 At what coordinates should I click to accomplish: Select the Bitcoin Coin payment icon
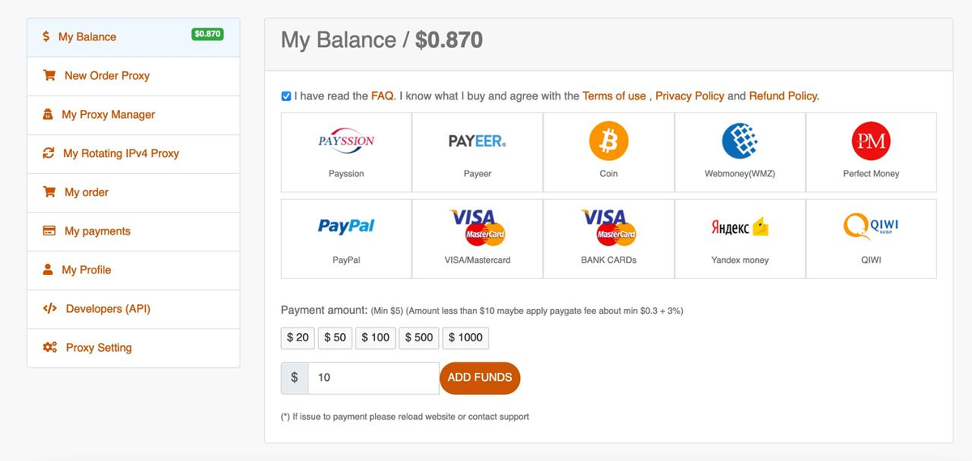(x=608, y=142)
